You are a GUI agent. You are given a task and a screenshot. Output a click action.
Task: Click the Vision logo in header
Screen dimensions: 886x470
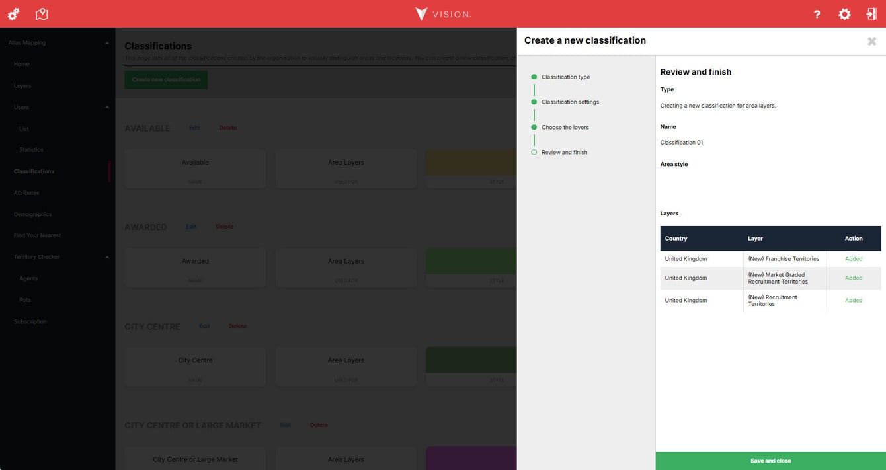442,14
